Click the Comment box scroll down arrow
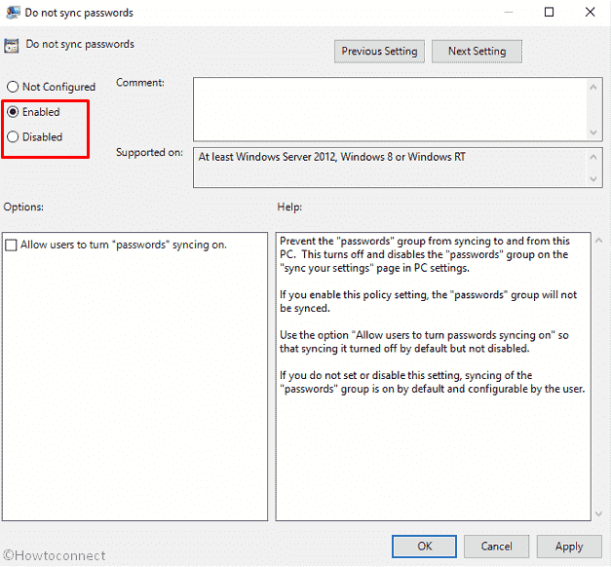Viewport: 611px width, 567px height. tap(593, 132)
